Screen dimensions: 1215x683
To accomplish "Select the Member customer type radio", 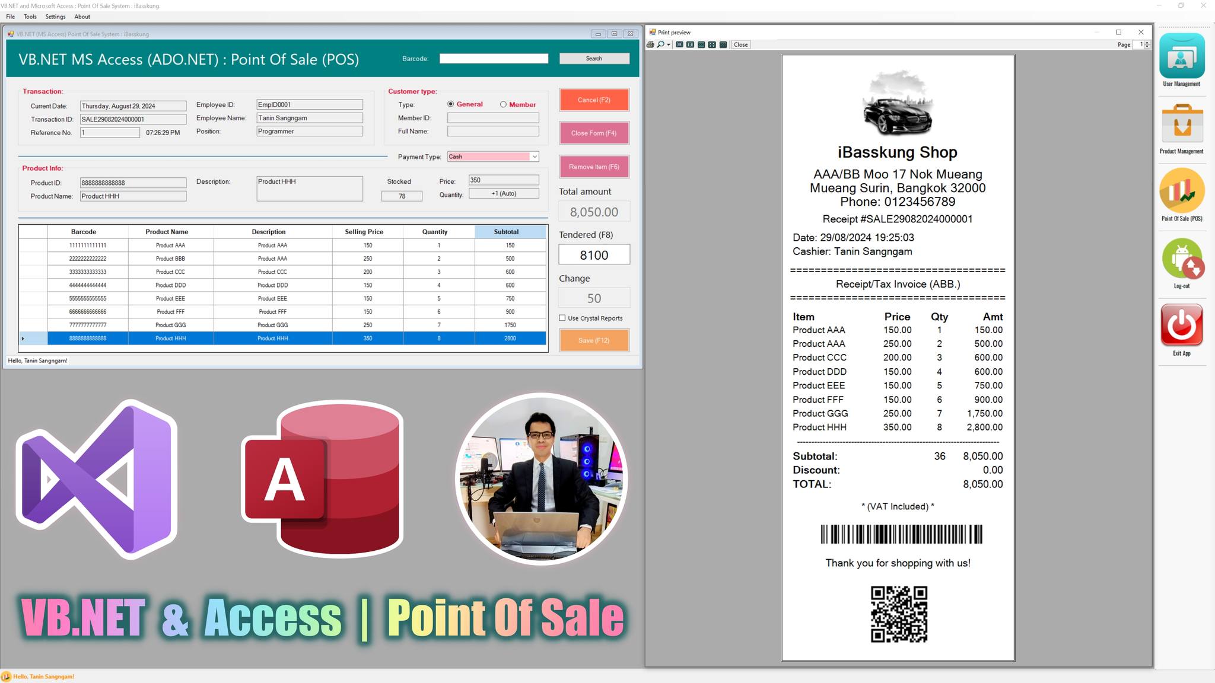I will 503,104.
